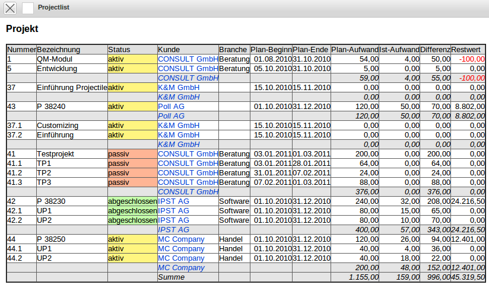The height and width of the screenshot is (285, 489).
Task: Click the blank square icon beside Projectlist title
Action: pyautogui.click(x=28, y=8)
